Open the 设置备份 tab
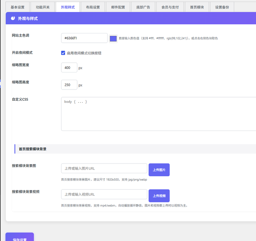This screenshot has width=256, height=241. (x=222, y=7)
